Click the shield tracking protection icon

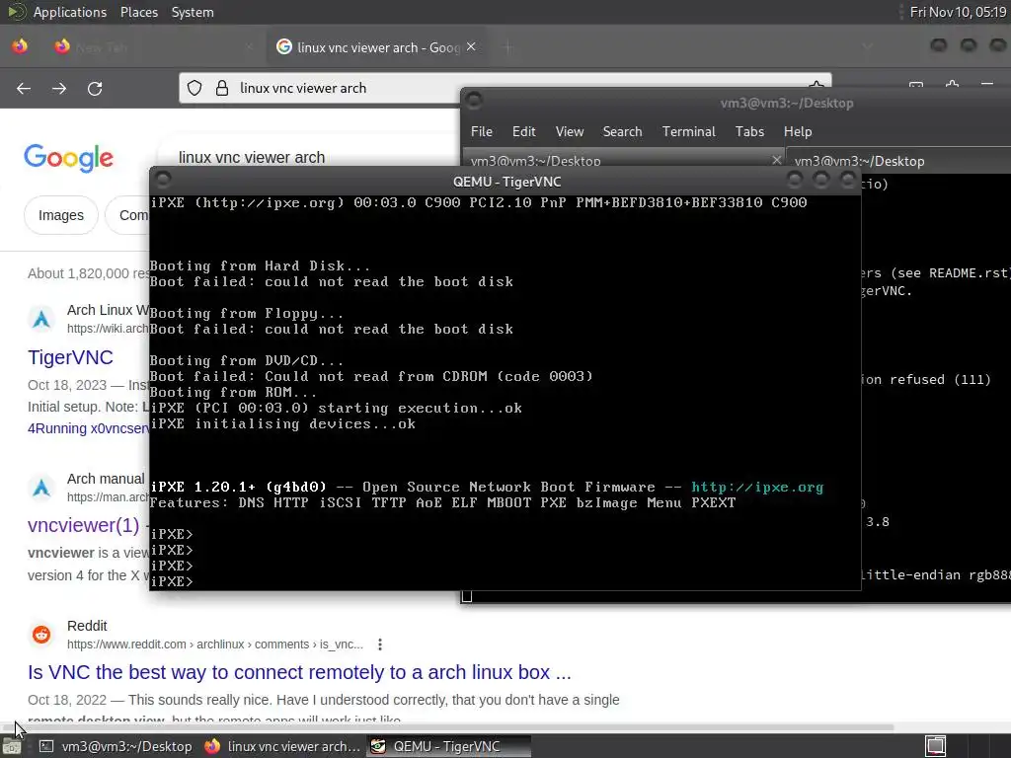coord(194,88)
